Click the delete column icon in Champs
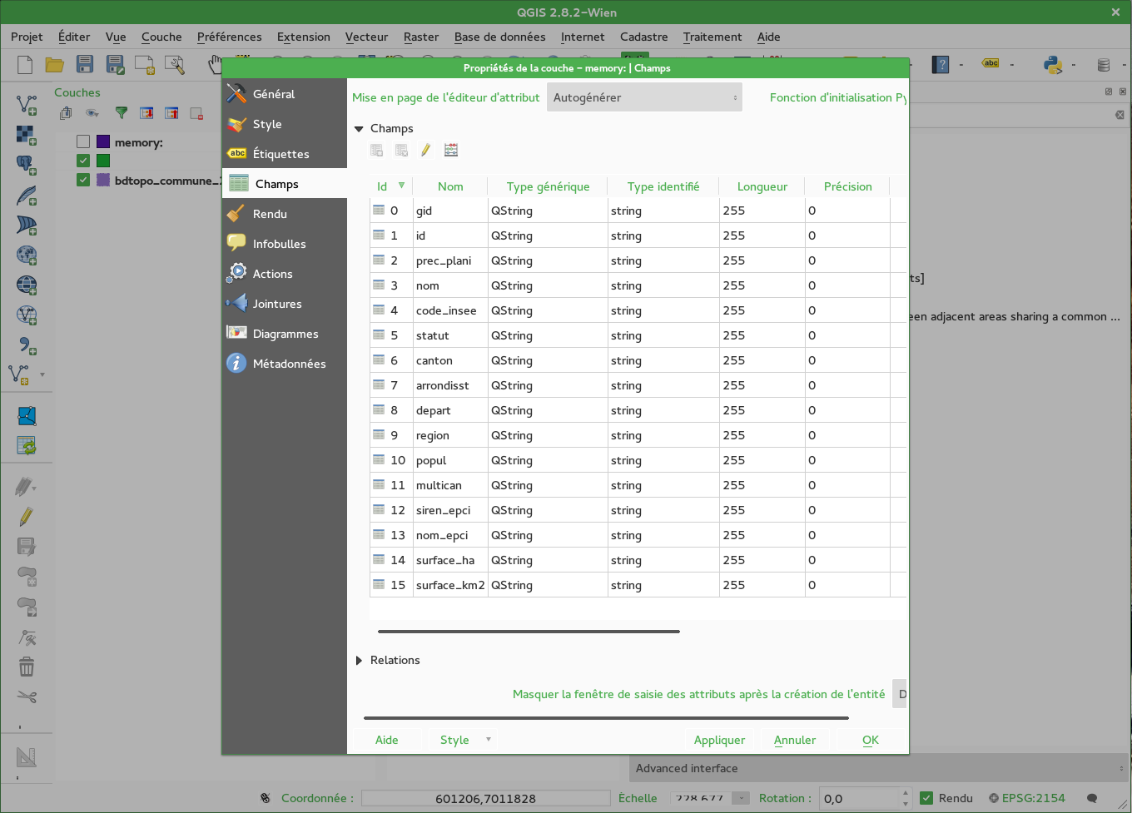Screen dimensions: 1132x813 pos(402,151)
